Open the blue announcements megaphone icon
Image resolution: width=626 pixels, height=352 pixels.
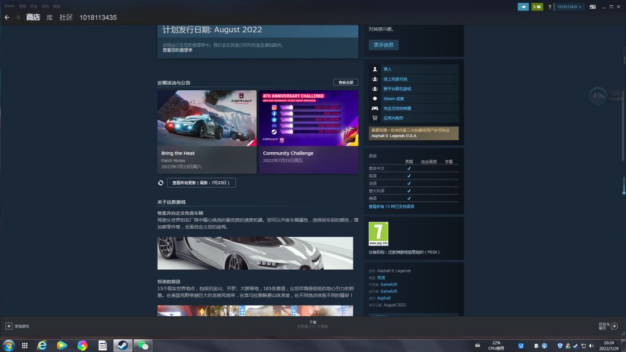[523, 7]
